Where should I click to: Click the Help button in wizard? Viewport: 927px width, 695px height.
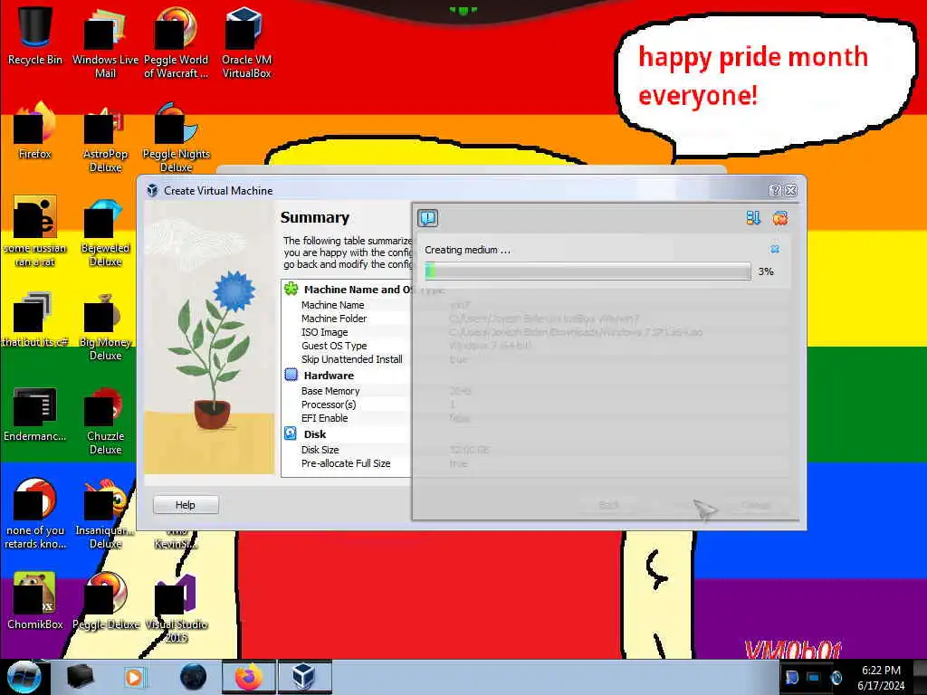(186, 505)
